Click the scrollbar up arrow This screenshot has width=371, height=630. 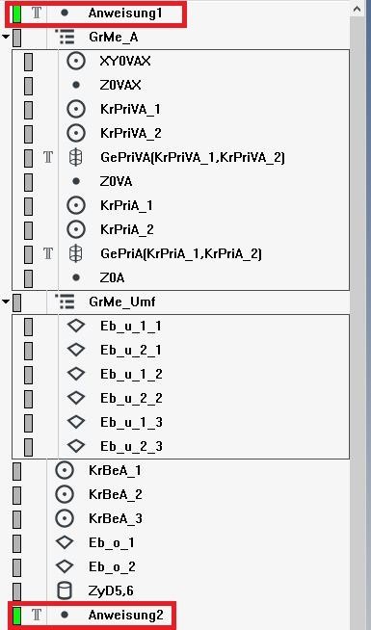click(357, 9)
